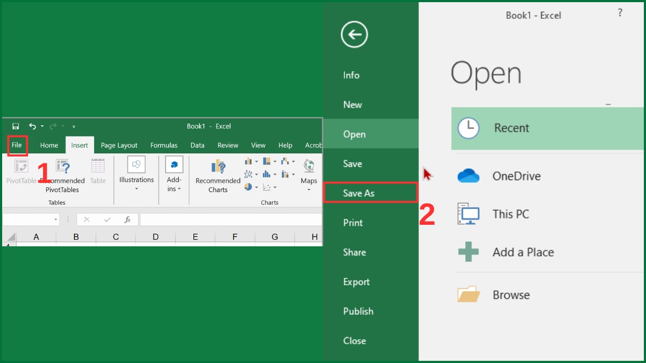This screenshot has width=646, height=363.
Task: Click the Undo arrow icon
Action: click(33, 126)
